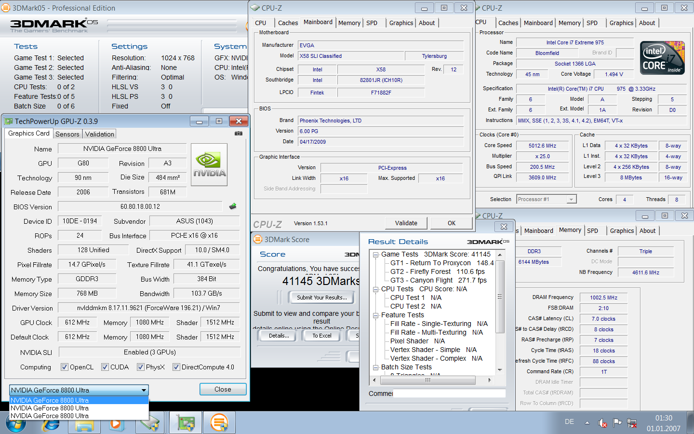Click the 3DMark05 window title bar icon

6,8
